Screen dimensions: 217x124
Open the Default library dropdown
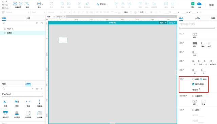(23, 94)
